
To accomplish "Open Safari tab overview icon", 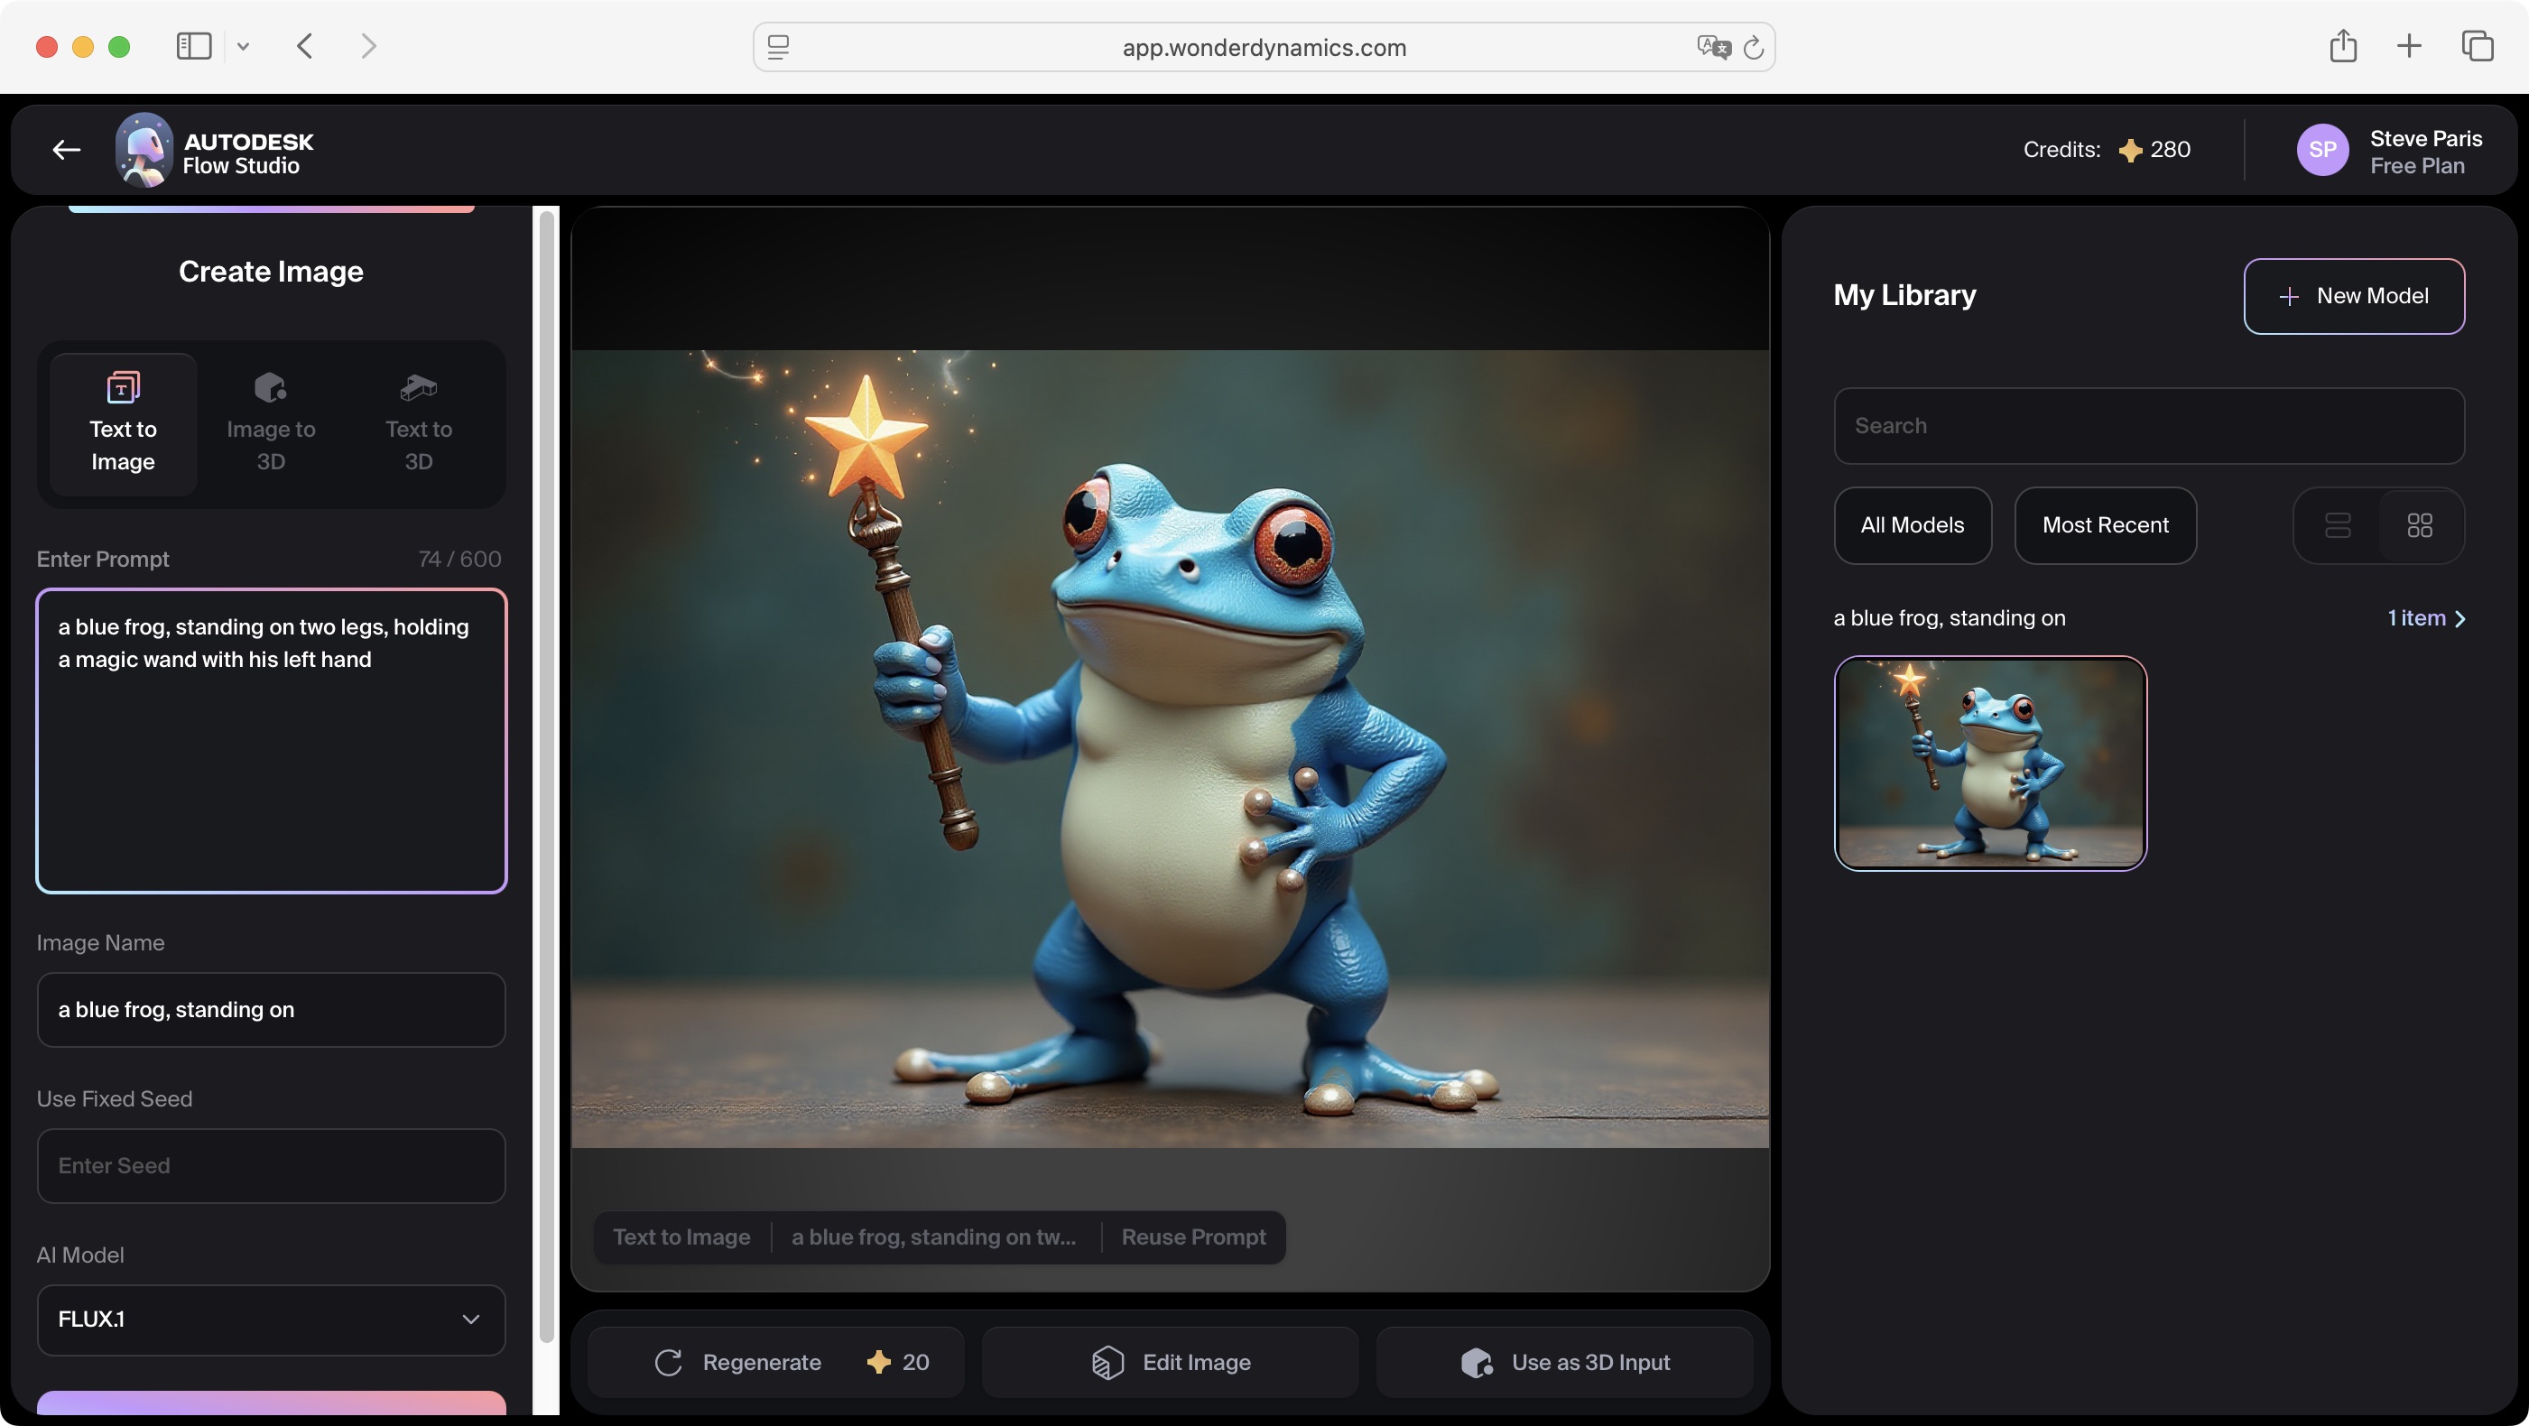I will click(x=2476, y=46).
